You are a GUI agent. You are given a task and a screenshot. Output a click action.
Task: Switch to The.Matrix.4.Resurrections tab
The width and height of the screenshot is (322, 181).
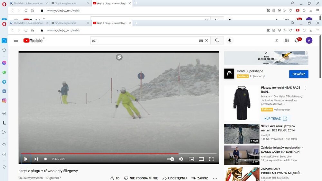pos(28,23)
